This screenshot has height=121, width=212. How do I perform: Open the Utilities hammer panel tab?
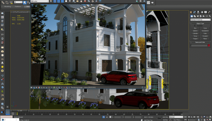point(209,12)
